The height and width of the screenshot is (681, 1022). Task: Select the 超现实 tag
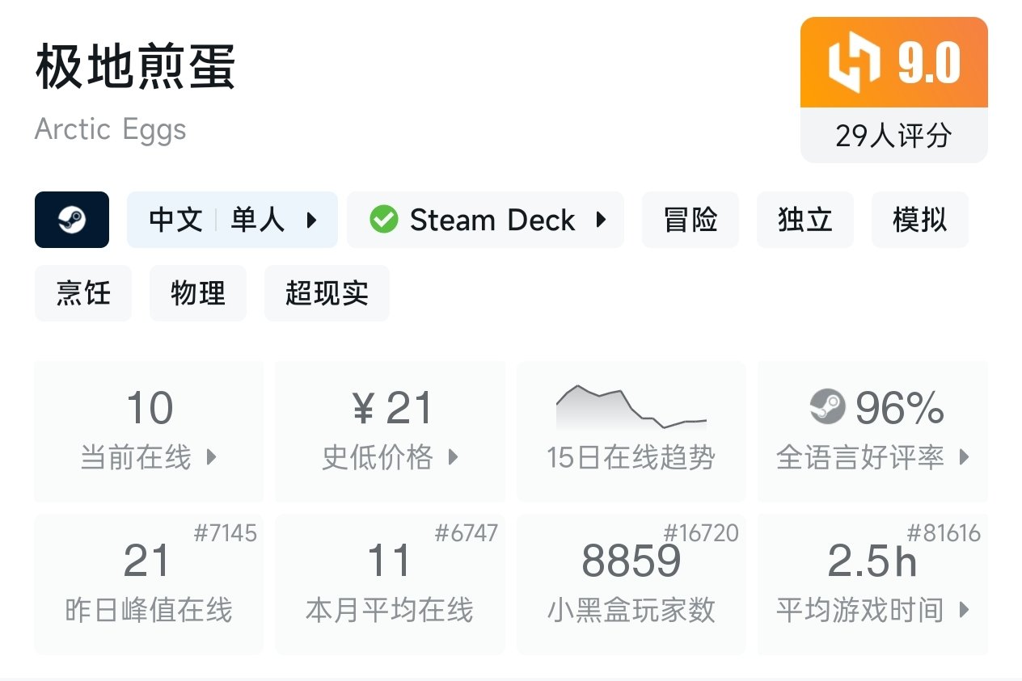327,293
